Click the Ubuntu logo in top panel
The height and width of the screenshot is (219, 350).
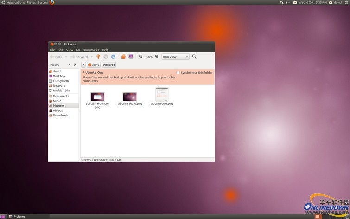click(x=3, y=2)
